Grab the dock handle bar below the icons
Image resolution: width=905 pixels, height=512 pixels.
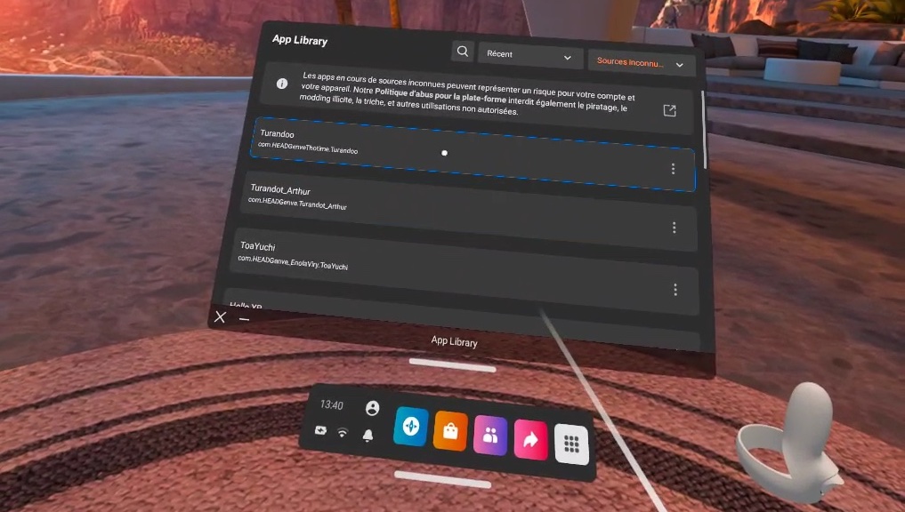click(443, 479)
